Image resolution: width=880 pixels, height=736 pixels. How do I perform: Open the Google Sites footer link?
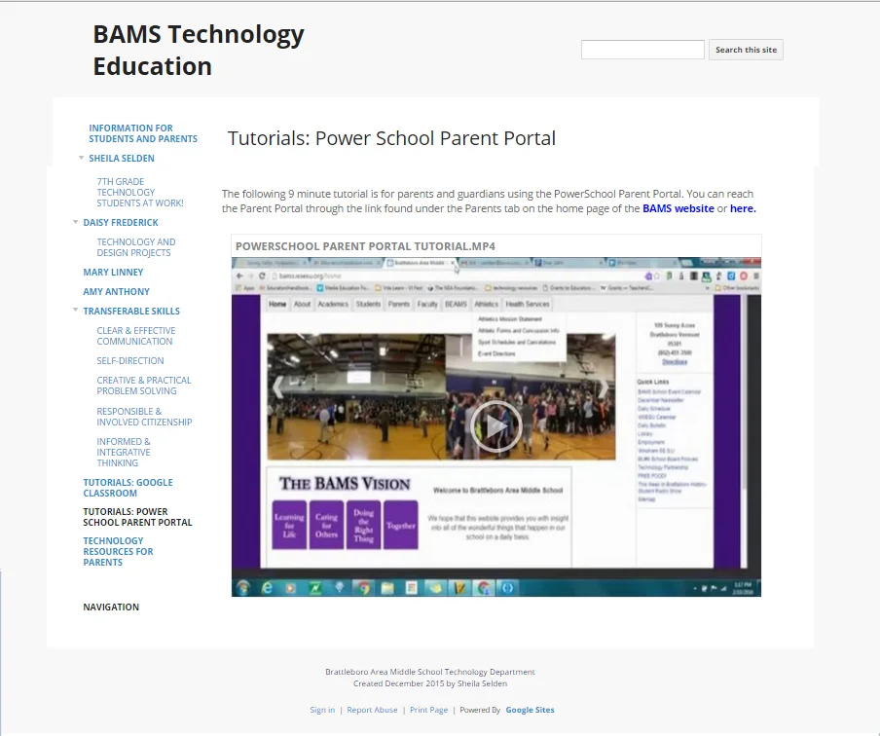(x=530, y=710)
